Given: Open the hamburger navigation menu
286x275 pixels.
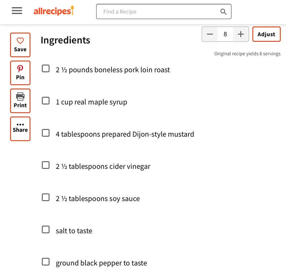Looking at the screenshot, I should click(17, 11).
